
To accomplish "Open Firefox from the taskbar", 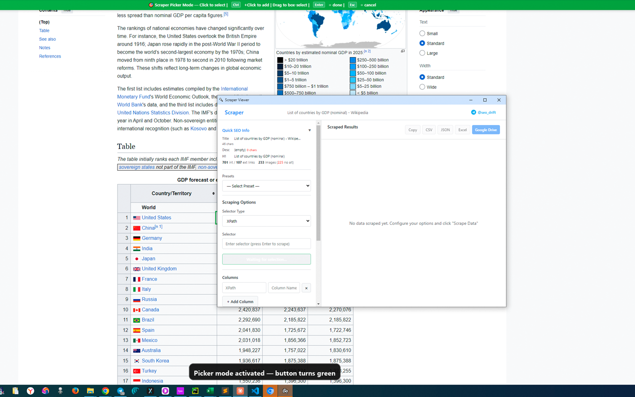I will pos(75,391).
